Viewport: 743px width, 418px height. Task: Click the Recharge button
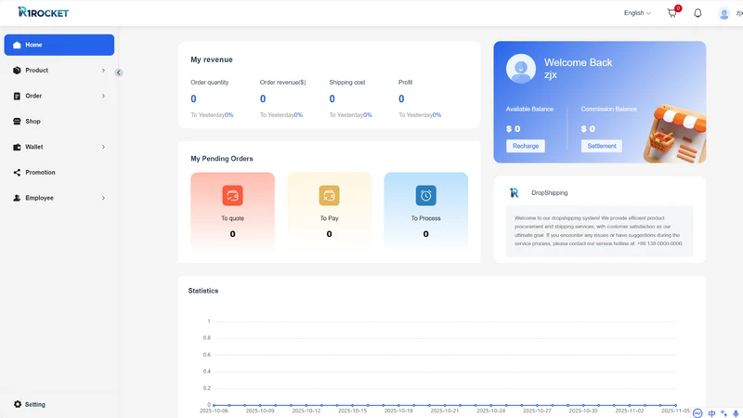[x=526, y=146]
